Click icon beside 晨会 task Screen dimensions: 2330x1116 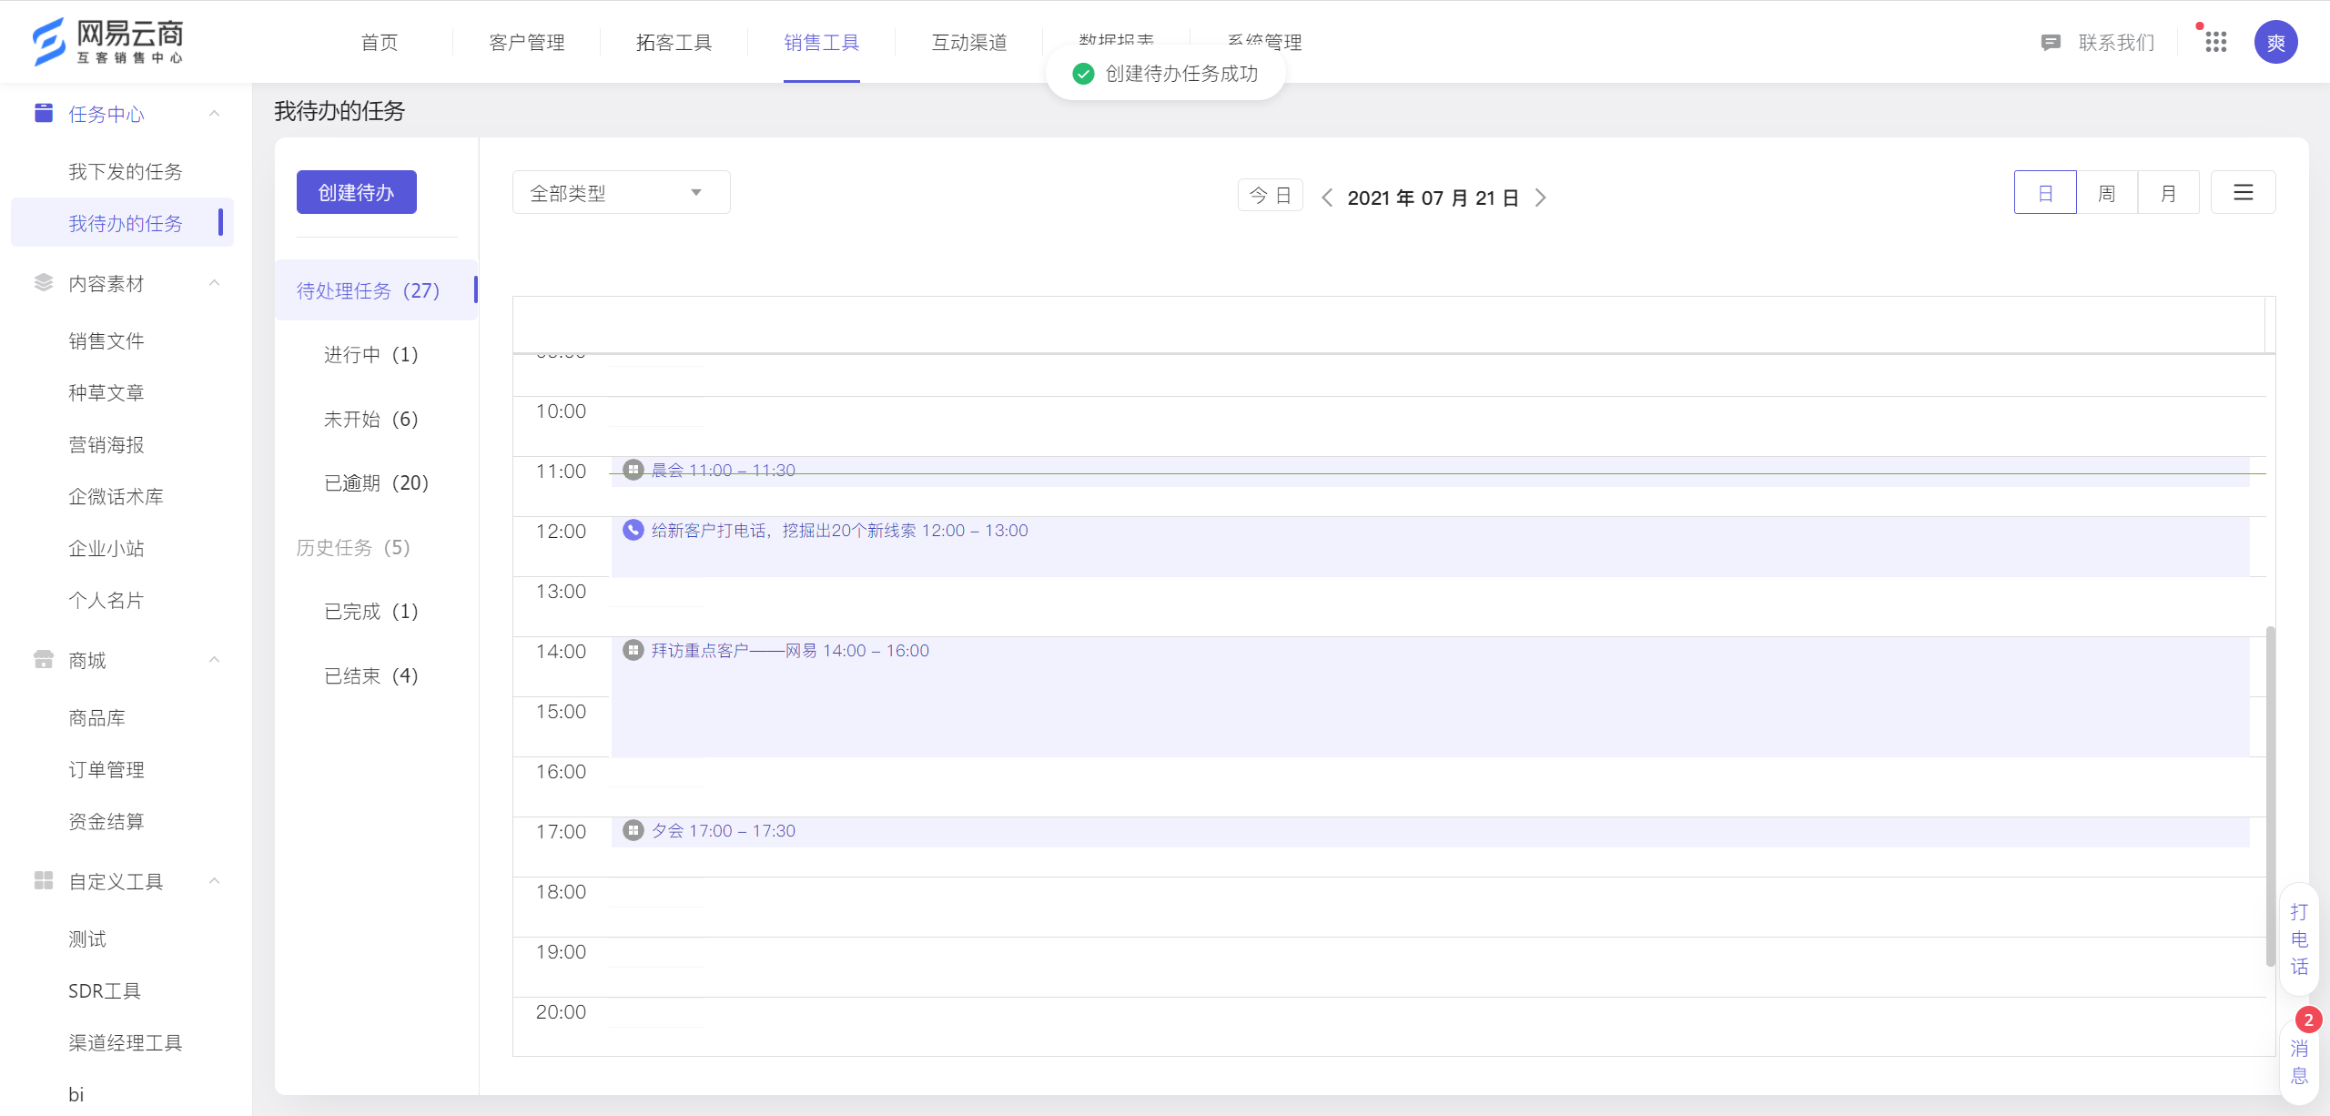pyautogui.click(x=633, y=470)
